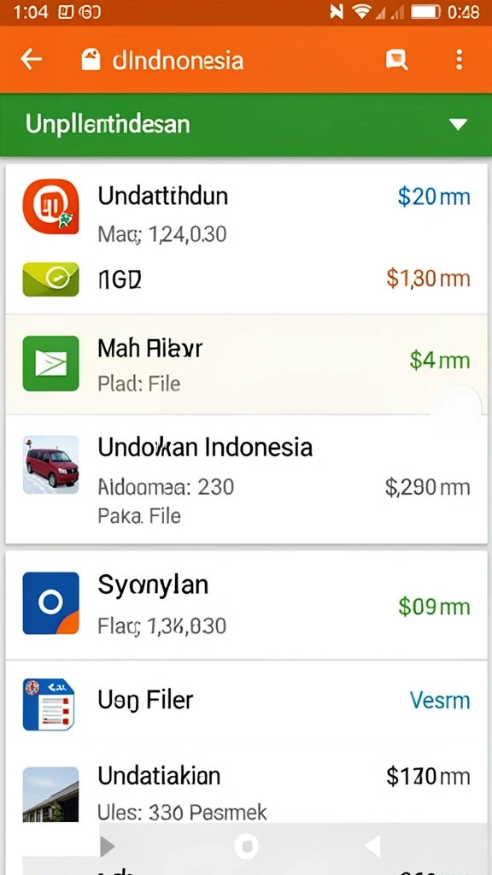492x875 pixels.
Task: Tap the white dropdown triangle in green bar
Action: point(459,125)
